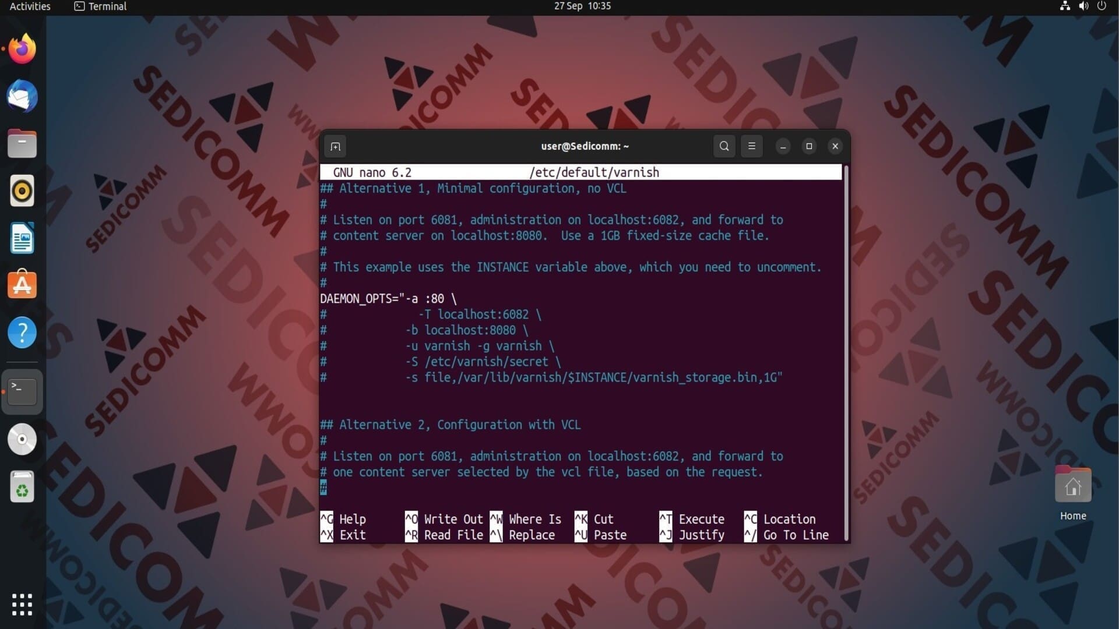Launch LibreOffice Writer from the dock
Screen dimensions: 1119x629
click(22, 238)
